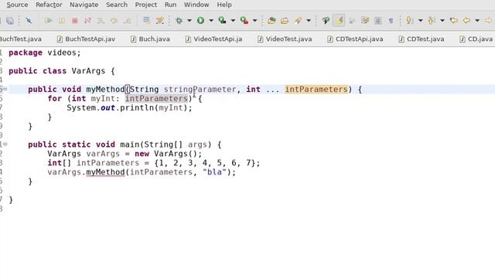
Task: Click the Save All toolbar icon
Action: click(x=10, y=21)
